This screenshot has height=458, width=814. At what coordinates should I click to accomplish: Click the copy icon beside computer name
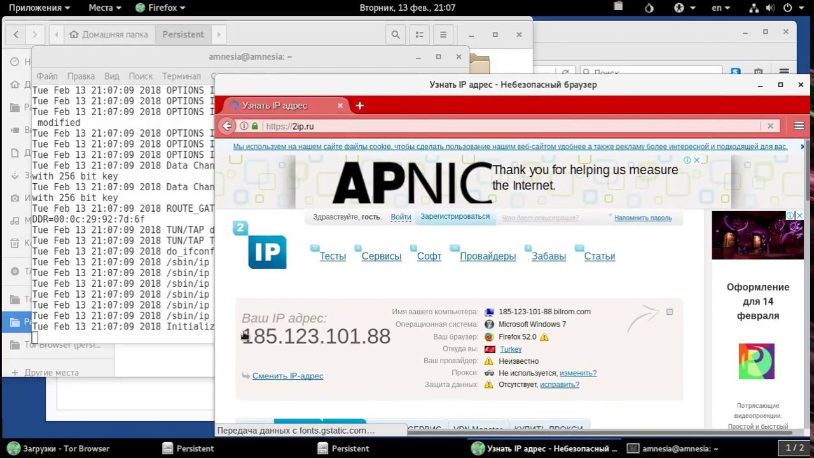669,312
